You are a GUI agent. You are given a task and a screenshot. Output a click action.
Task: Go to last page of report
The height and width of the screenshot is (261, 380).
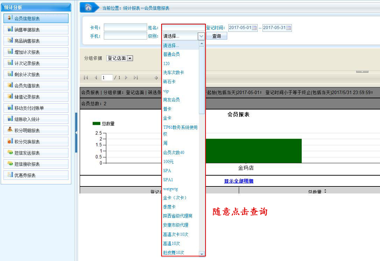pyautogui.click(x=136, y=78)
